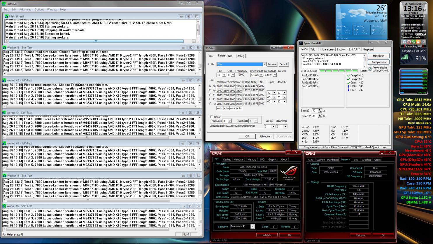Viewport: 433px width, 244px height.
Task: Select the P0 state radio button
Action: 210,90
